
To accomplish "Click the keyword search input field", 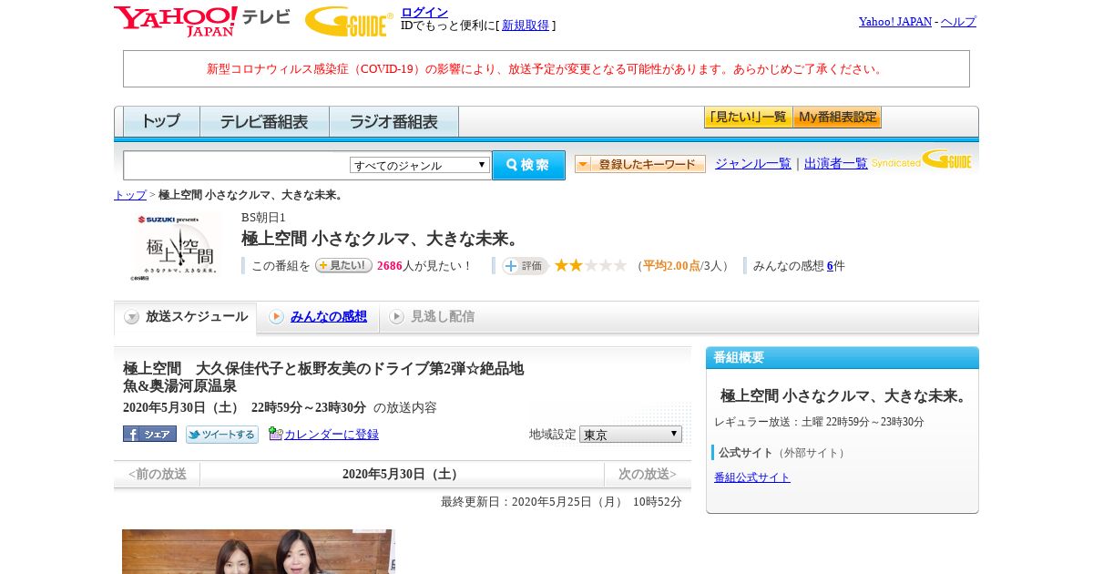I will [x=237, y=165].
